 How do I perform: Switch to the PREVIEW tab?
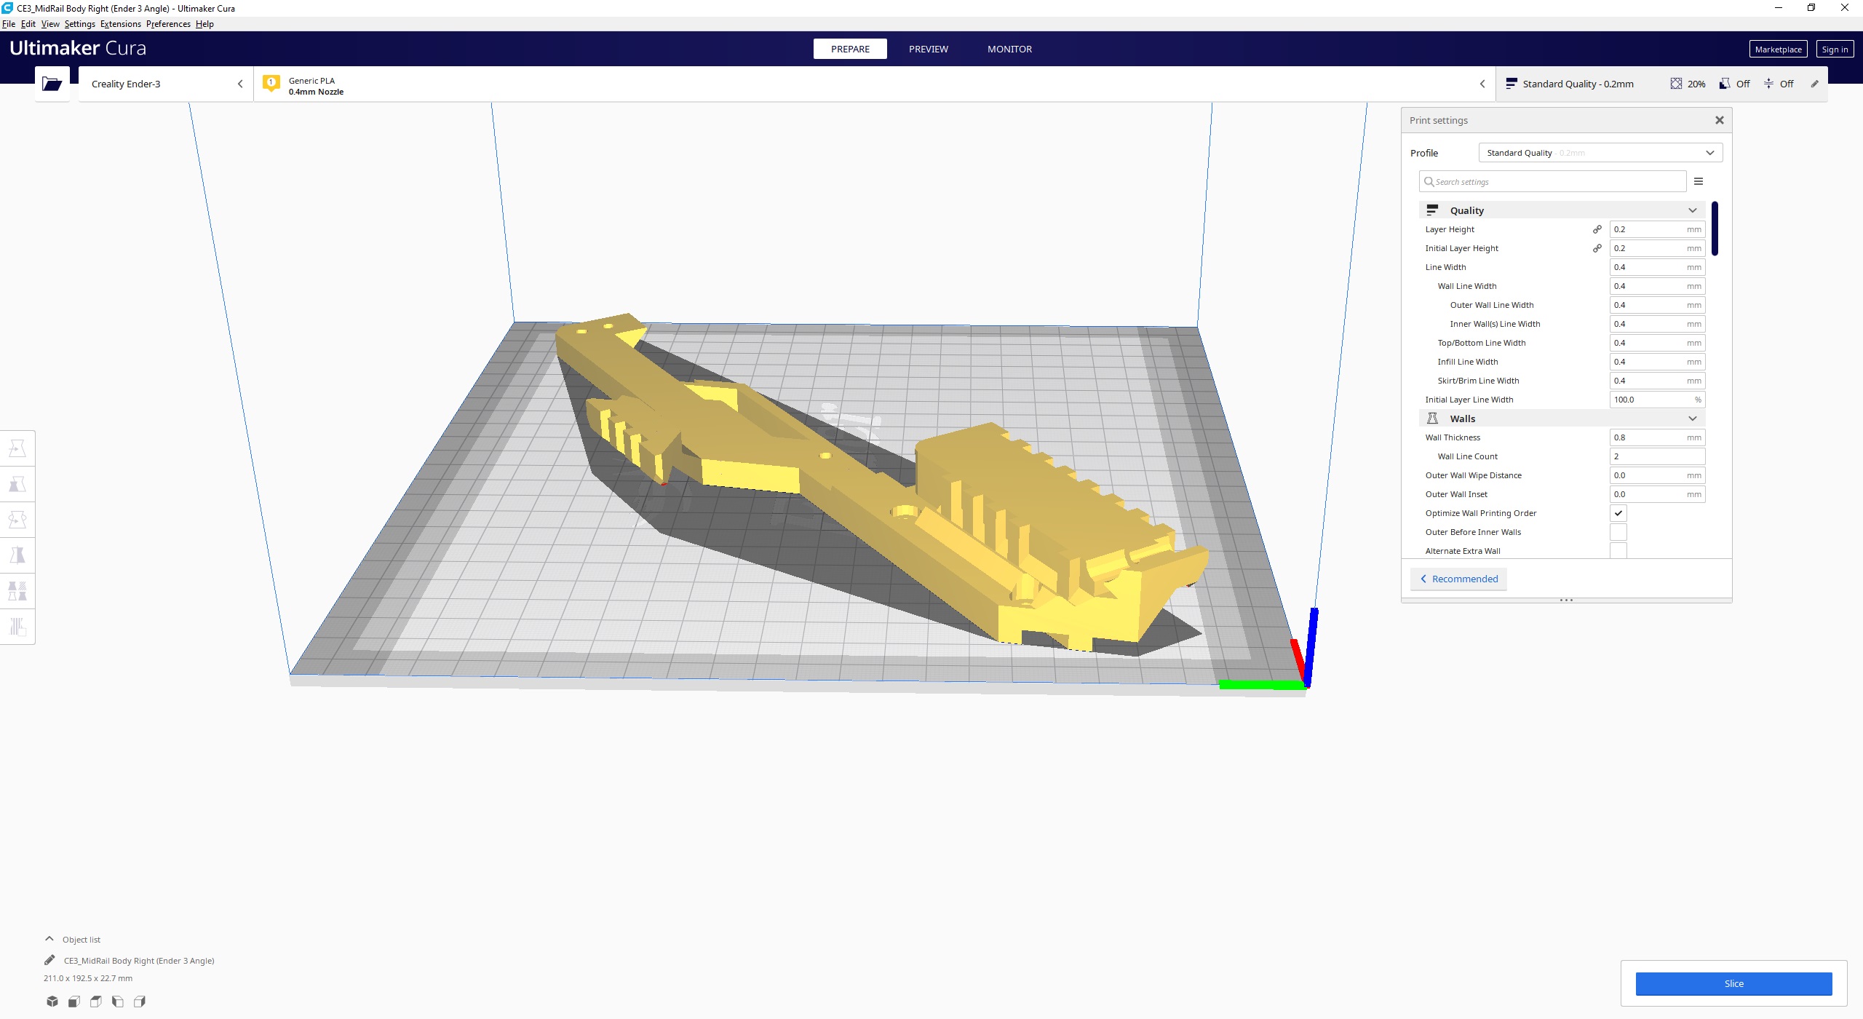coord(928,49)
